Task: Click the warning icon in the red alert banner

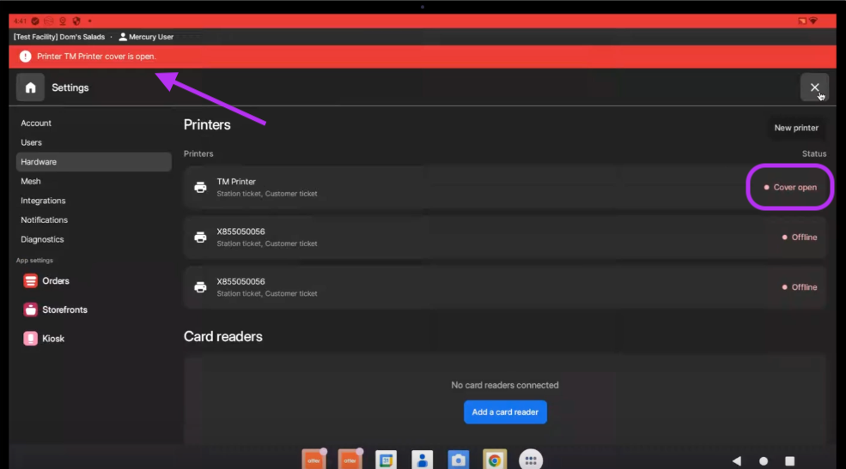Action: pos(25,57)
